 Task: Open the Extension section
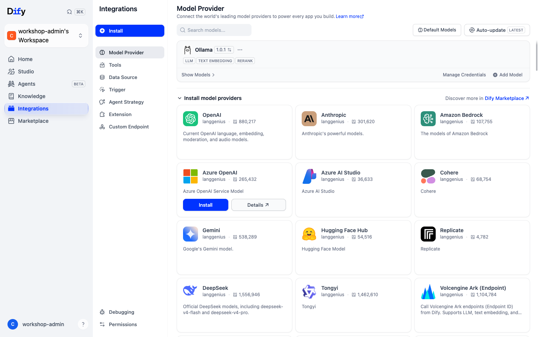pos(130,114)
